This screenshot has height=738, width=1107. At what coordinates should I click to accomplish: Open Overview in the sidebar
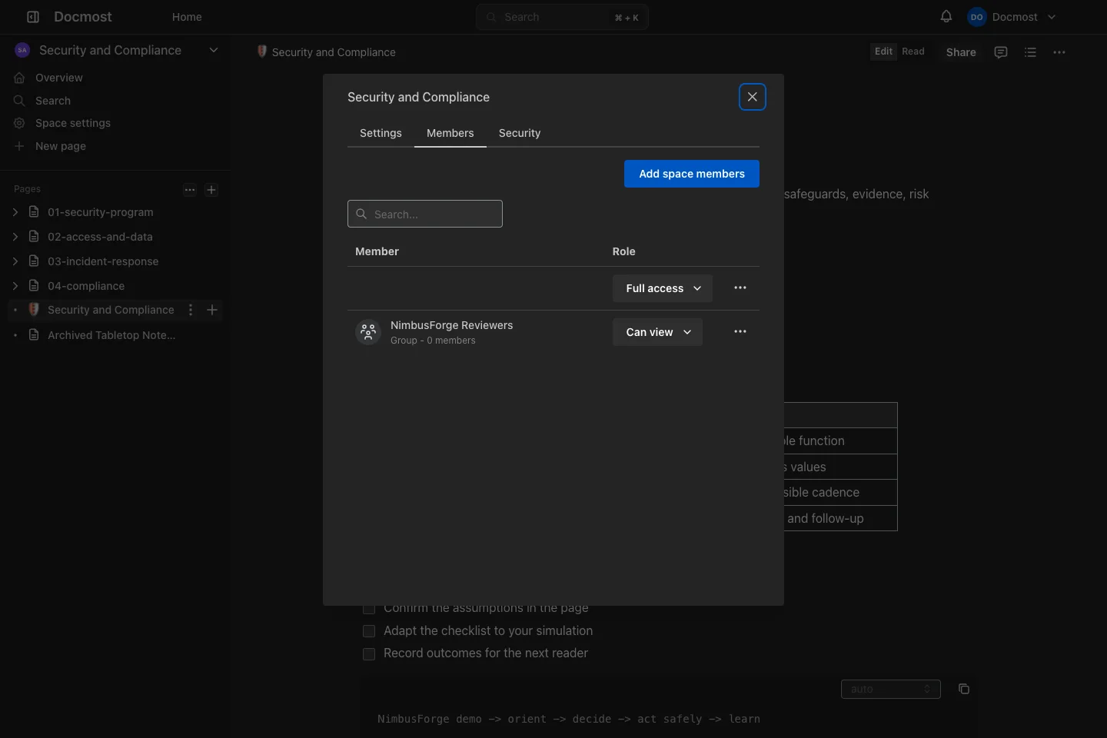[x=58, y=78]
